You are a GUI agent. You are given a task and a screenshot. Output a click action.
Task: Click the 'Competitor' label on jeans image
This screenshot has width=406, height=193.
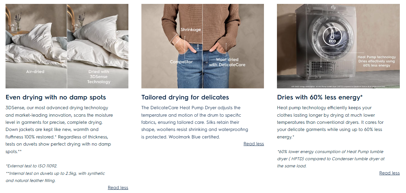click(x=181, y=62)
